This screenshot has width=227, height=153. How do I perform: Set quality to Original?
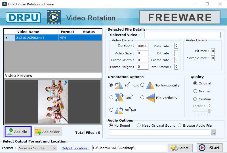[x=195, y=83]
